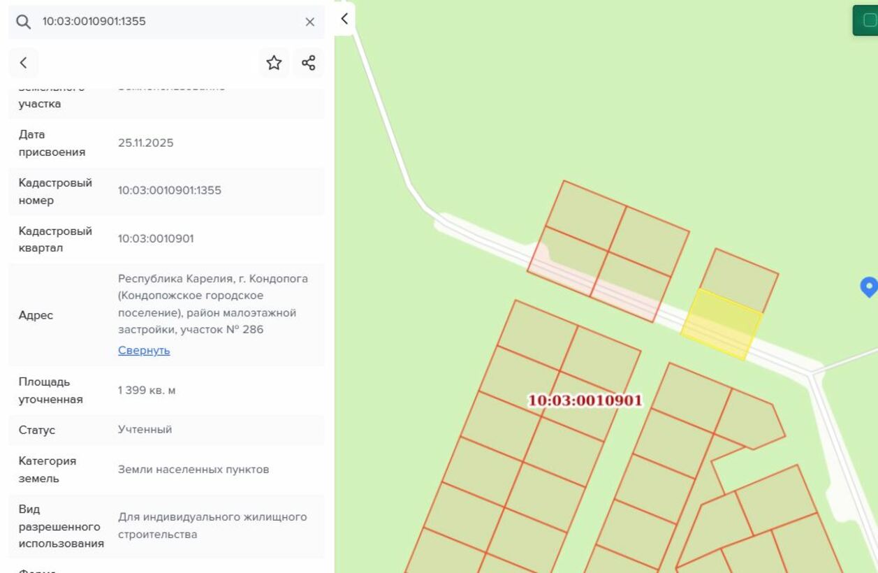Click Земли населенных пунктов value

193,469
